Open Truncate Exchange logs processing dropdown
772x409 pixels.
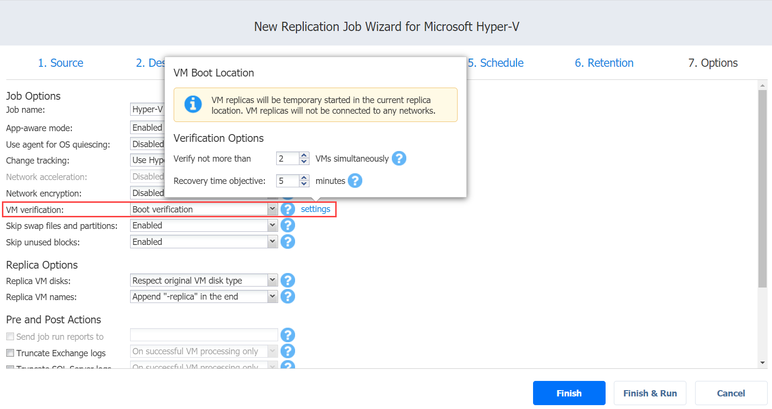(x=272, y=351)
